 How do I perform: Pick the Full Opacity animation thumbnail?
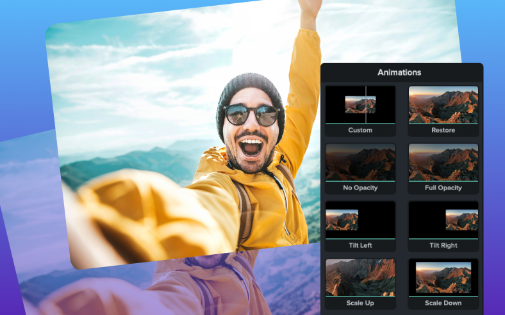(x=443, y=162)
